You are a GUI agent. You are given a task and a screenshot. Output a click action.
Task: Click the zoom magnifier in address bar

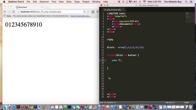(85, 12)
